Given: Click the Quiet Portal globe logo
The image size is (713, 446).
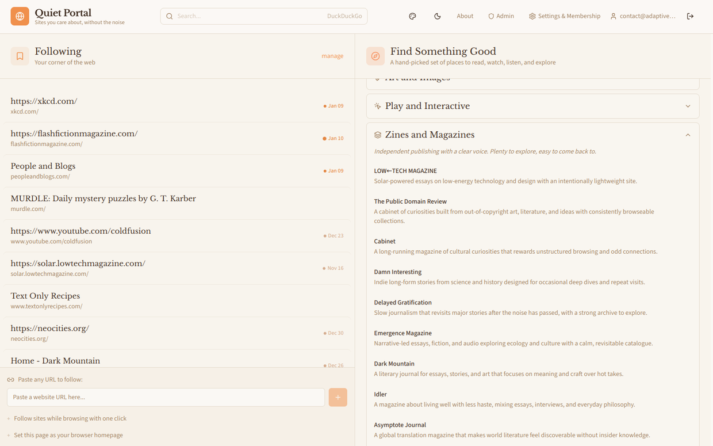Looking at the screenshot, I should click(x=20, y=16).
